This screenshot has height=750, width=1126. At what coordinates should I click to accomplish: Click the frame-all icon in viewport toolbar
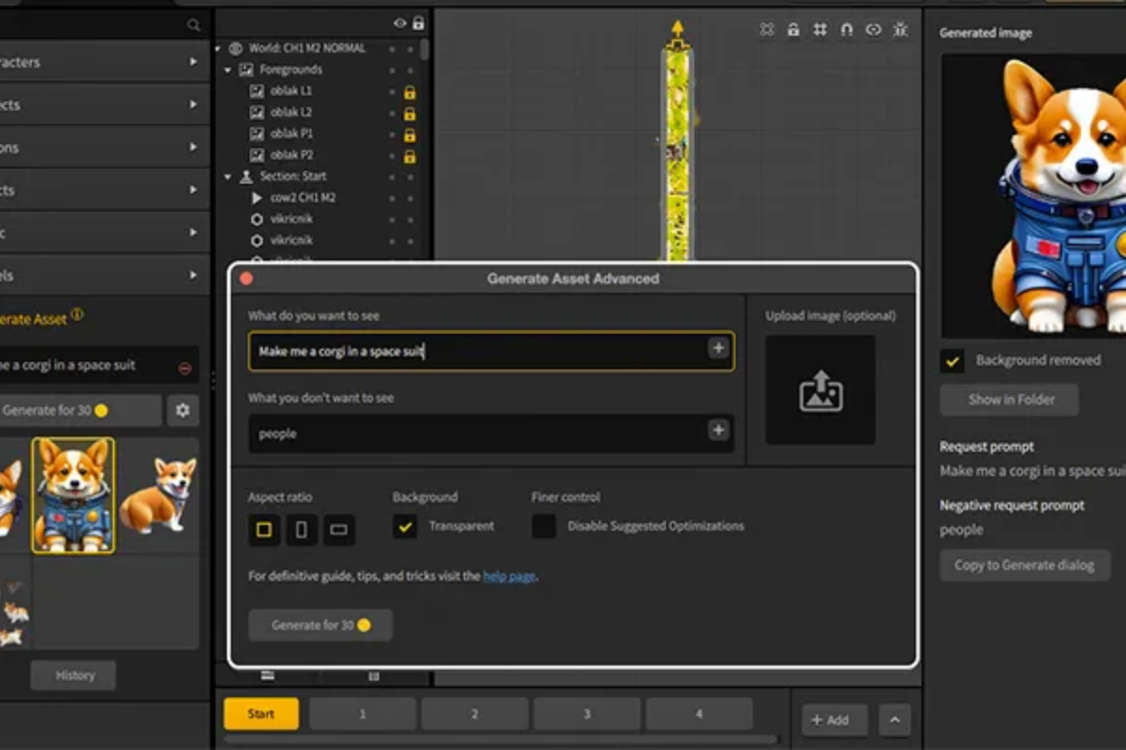pos(767,30)
